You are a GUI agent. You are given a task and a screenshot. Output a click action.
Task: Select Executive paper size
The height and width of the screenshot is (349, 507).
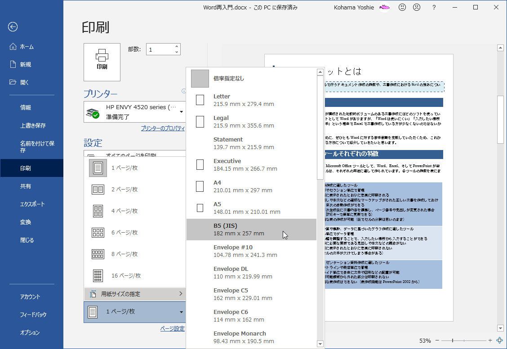click(x=252, y=165)
